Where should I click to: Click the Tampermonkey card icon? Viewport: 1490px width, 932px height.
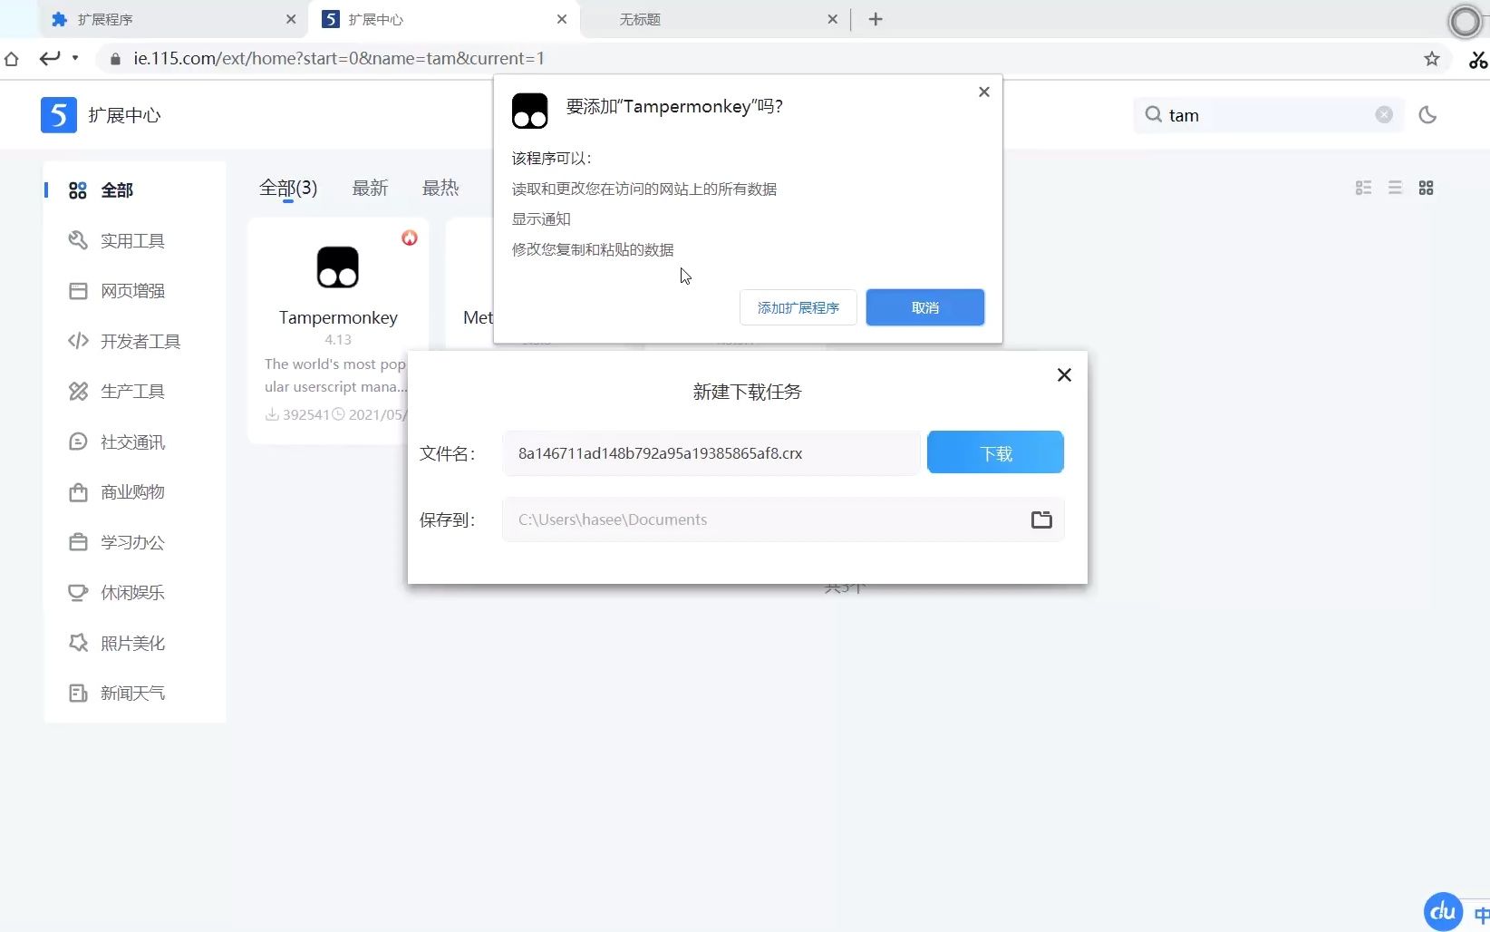pyautogui.click(x=338, y=267)
